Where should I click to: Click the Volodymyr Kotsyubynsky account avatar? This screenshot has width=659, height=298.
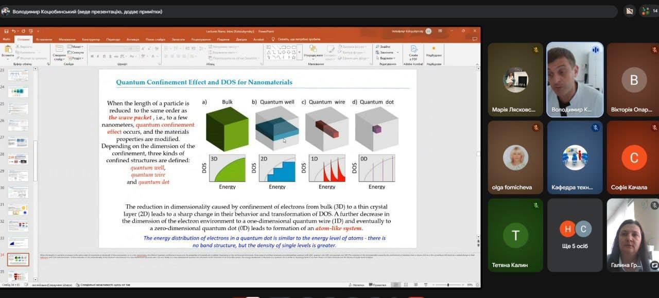click(428, 31)
